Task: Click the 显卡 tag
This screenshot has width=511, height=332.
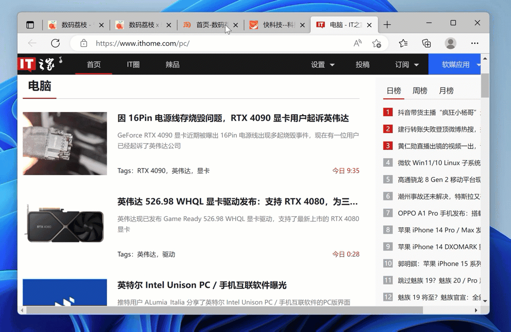Action: [203, 170]
